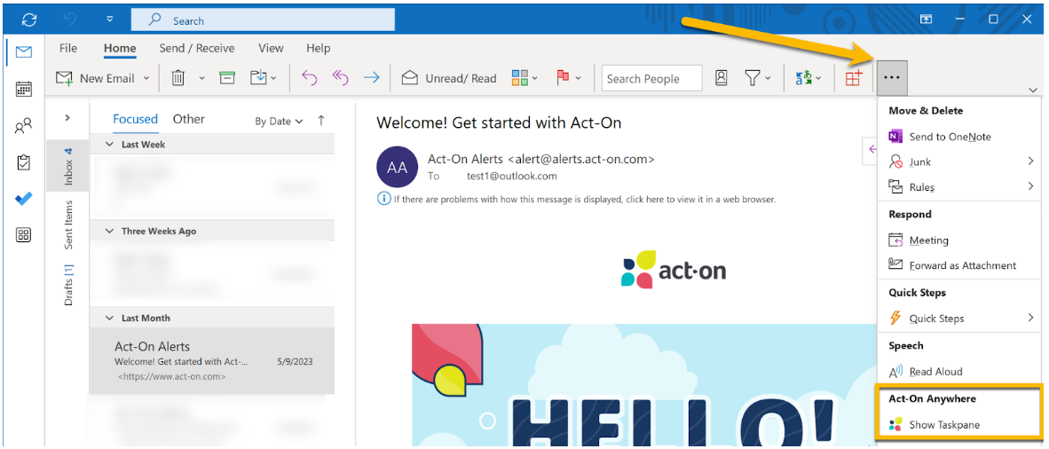Click the Get Add-ins icon
The image size is (1049, 449).
tap(853, 78)
